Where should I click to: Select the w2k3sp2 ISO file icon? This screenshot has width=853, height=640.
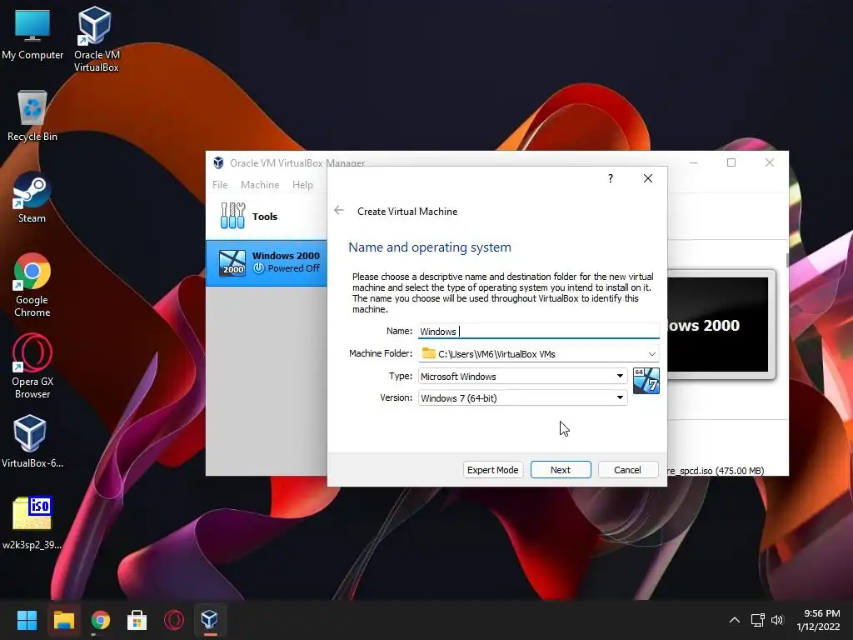coord(32,523)
